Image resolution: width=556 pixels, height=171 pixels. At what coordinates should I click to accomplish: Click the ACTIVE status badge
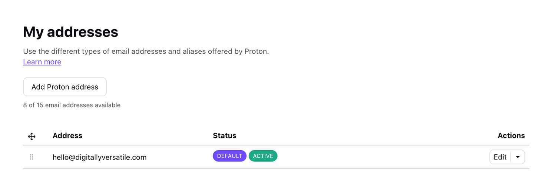(263, 156)
